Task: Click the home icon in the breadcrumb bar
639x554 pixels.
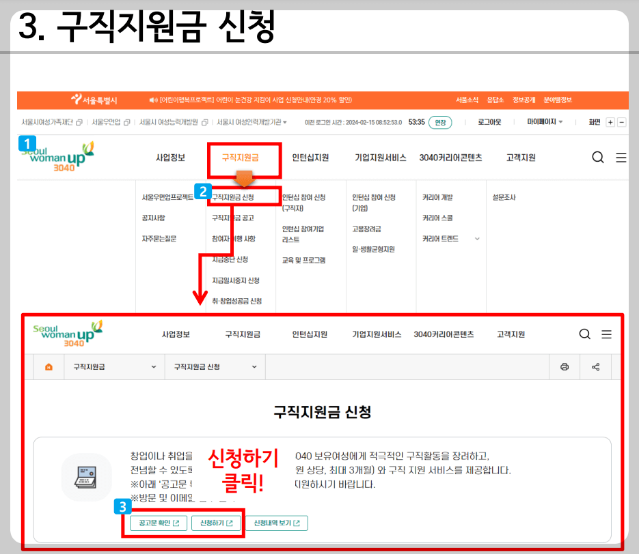Action: 48,366
